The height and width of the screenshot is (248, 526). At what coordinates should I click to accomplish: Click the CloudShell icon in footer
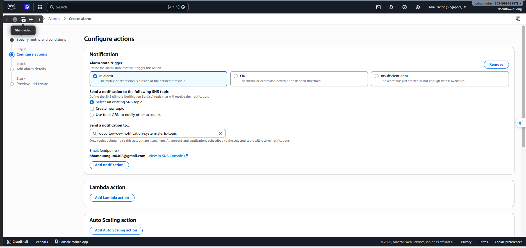point(9,242)
